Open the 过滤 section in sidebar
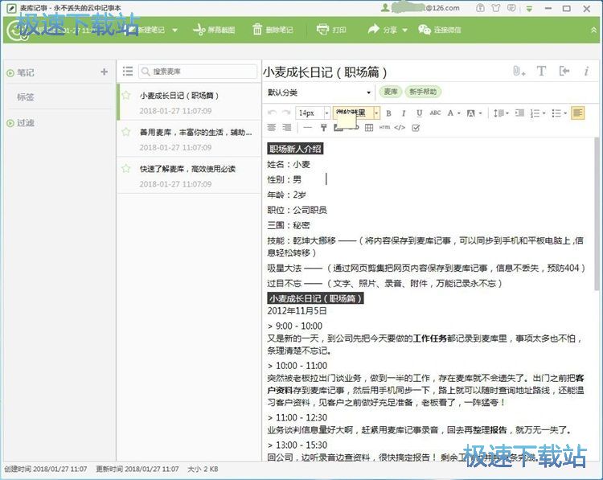The height and width of the screenshot is (480, 603). (x=26, y=123)
